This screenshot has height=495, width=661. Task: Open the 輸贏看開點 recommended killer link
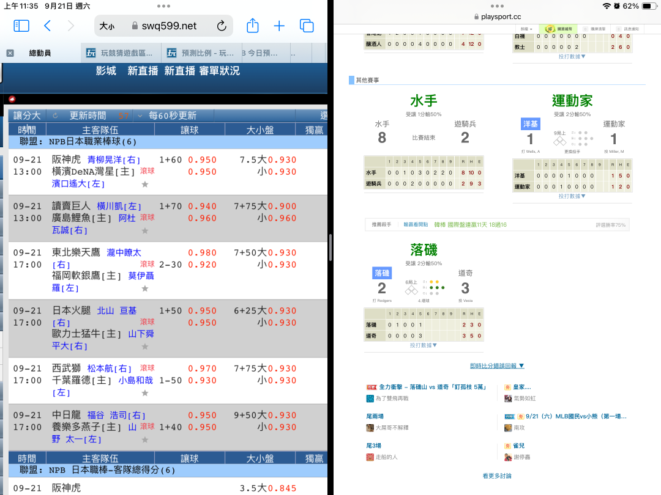pyautogui.click(x=416, y=225)
